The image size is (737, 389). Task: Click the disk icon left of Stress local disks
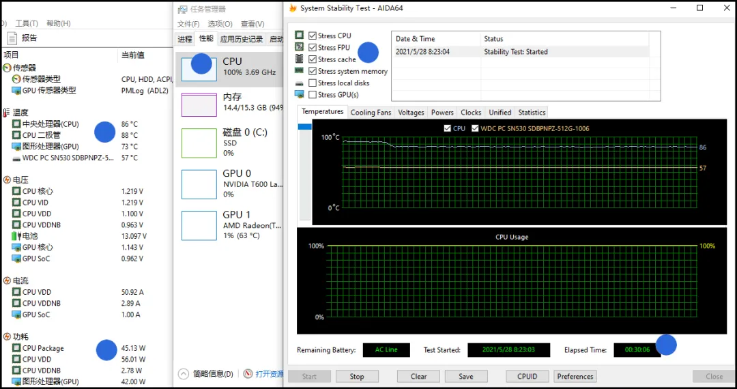point(299,83)
